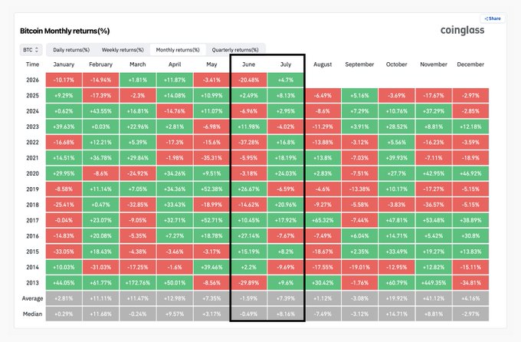This screenshot has width=521, height=342.
Task: Click the June column header
Action: [x=248, y=64]
